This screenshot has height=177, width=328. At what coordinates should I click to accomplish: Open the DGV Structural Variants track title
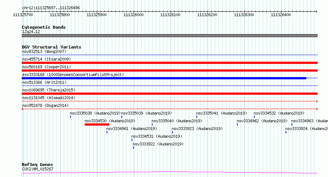pyautogui.click(x=52, y=47)
